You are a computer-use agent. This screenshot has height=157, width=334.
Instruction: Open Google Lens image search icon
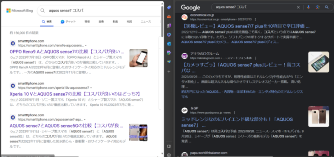click(317, 7)
